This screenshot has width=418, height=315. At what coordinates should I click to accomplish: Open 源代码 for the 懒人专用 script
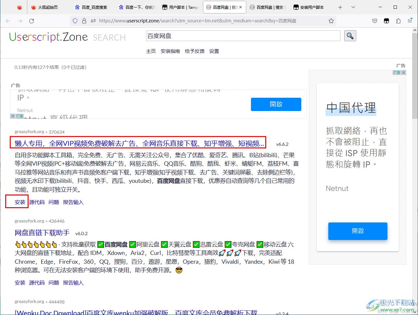pos(37,202)
